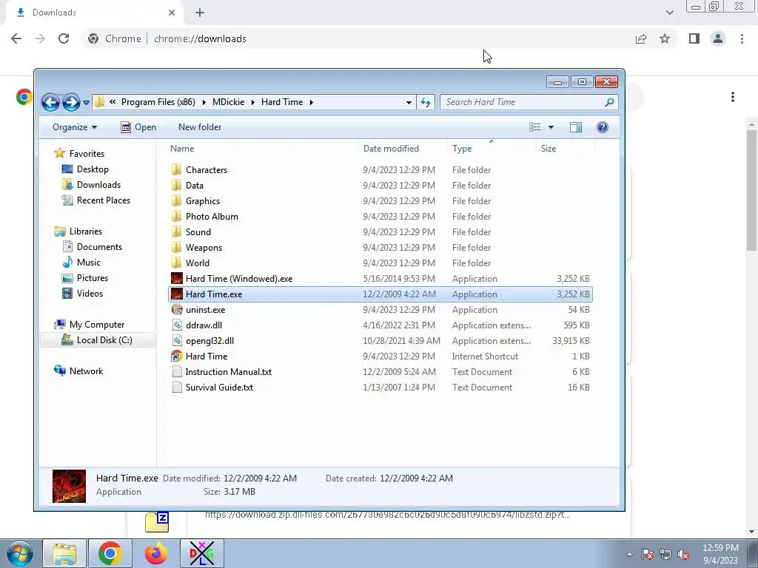Open the view options dropdown arrow
The image size is (758, 568).
tap(551, 127)
